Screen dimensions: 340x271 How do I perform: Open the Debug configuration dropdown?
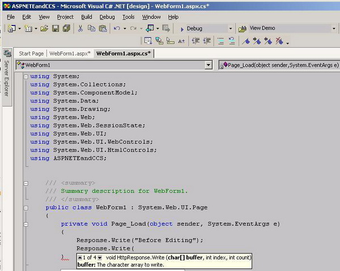[x=231, y=29]
